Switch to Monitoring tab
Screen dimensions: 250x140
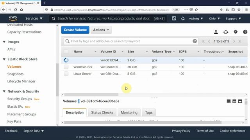point(129,112)
